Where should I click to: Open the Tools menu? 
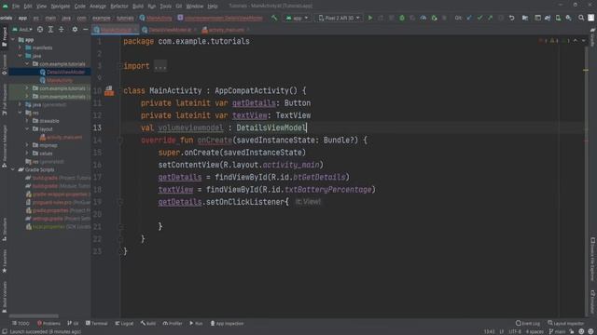(165, 7)
